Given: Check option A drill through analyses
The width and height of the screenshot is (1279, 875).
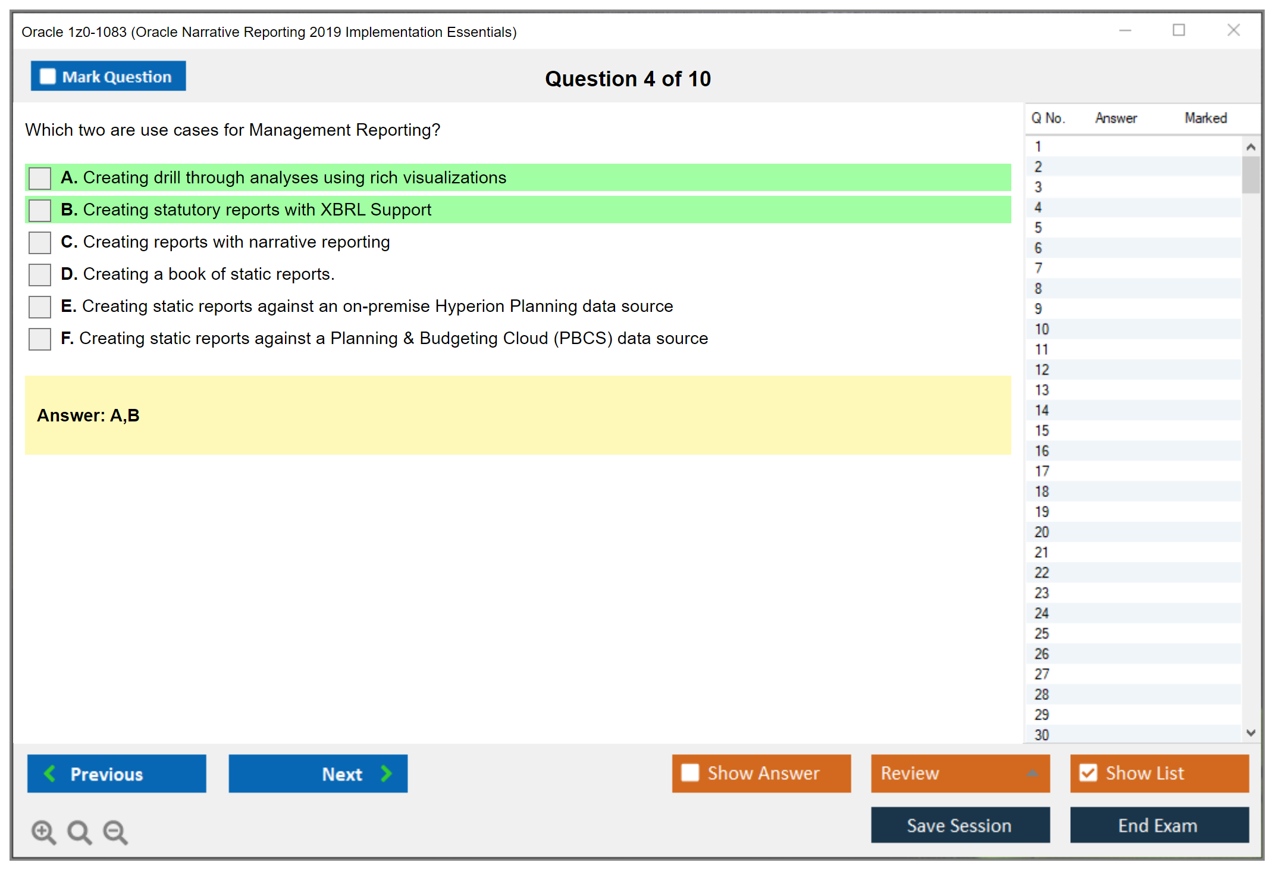Looking at the screenshot, I should (x=40, y=178).
